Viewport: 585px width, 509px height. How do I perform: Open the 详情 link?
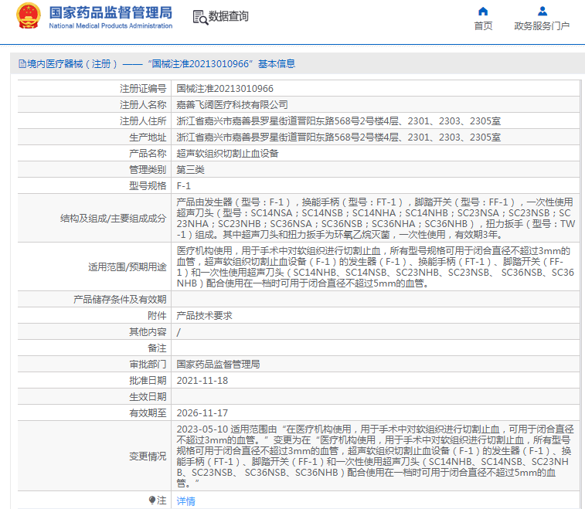185,501
